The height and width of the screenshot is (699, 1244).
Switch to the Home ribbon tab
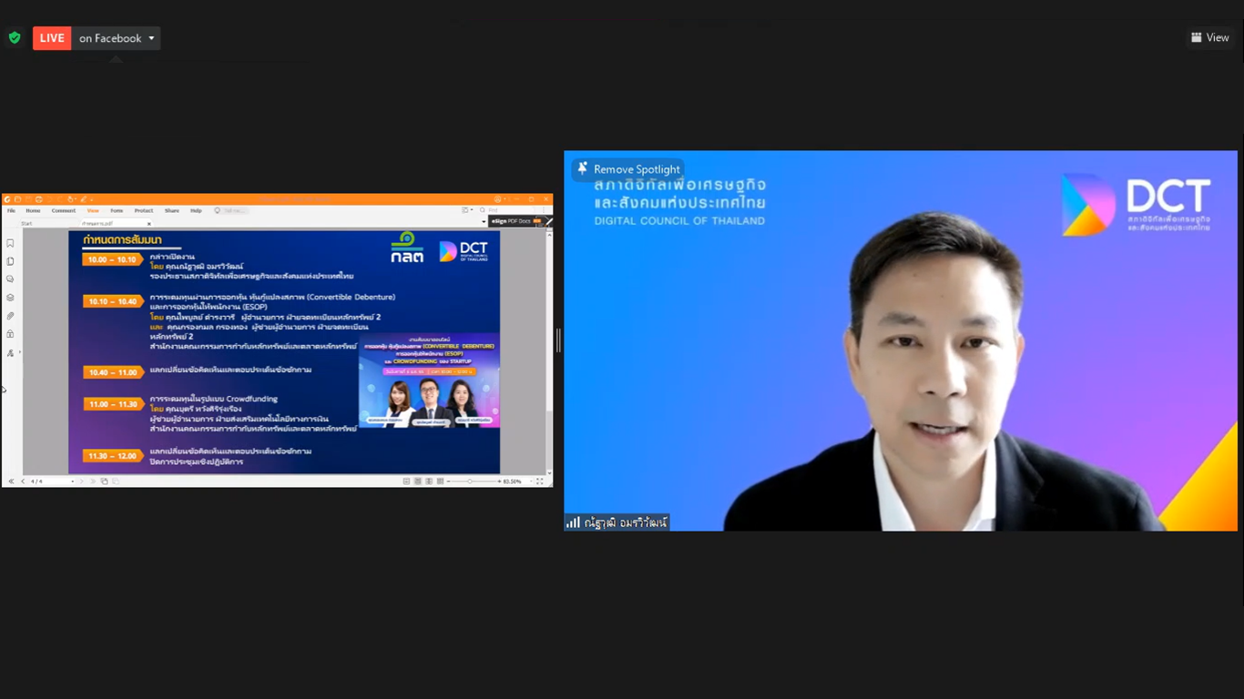pos(33,210)
